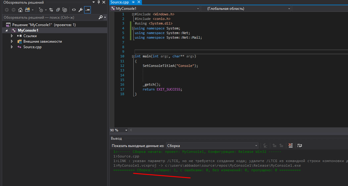Expand the Ссылки tree node
Viewport: 348px width, 186px height.
coord(12,36)
